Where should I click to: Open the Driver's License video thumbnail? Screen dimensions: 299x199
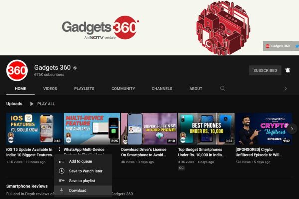point(149,129)
